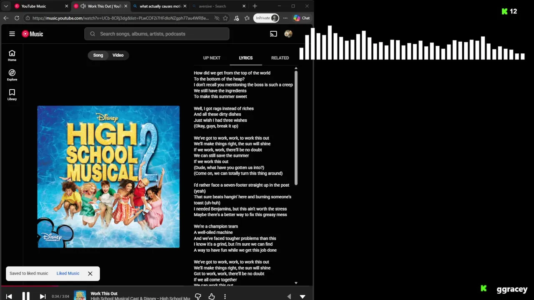Open the three-dot more actions menu in player bar
Image resolution: width=534 pixels, height=300 pixels.
[225, 296]
